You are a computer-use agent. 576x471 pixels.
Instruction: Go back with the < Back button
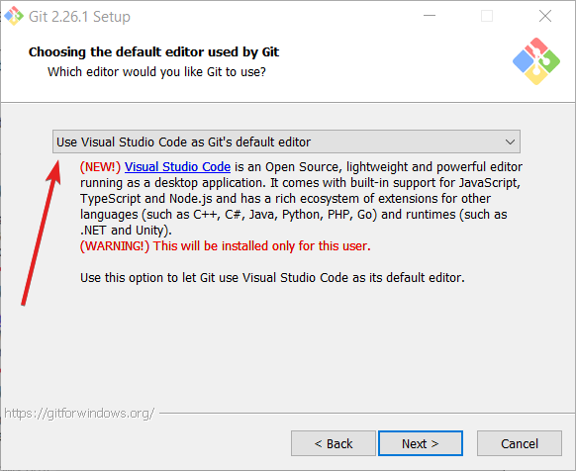(x=334, y=443)
